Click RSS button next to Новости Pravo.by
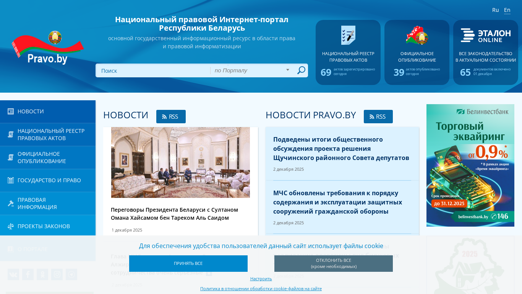The image size is (522, 294). pyautogui.click(x=378, y=116)
